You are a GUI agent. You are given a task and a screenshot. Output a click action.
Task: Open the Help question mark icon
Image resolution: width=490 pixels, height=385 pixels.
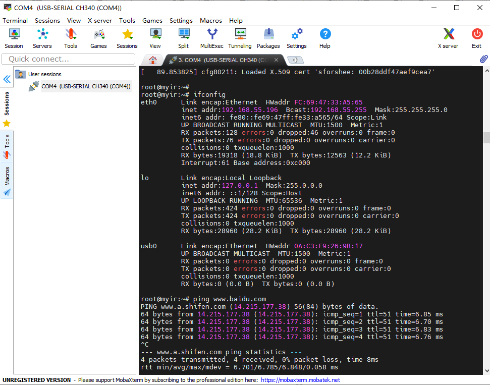[x=325, y=38]
